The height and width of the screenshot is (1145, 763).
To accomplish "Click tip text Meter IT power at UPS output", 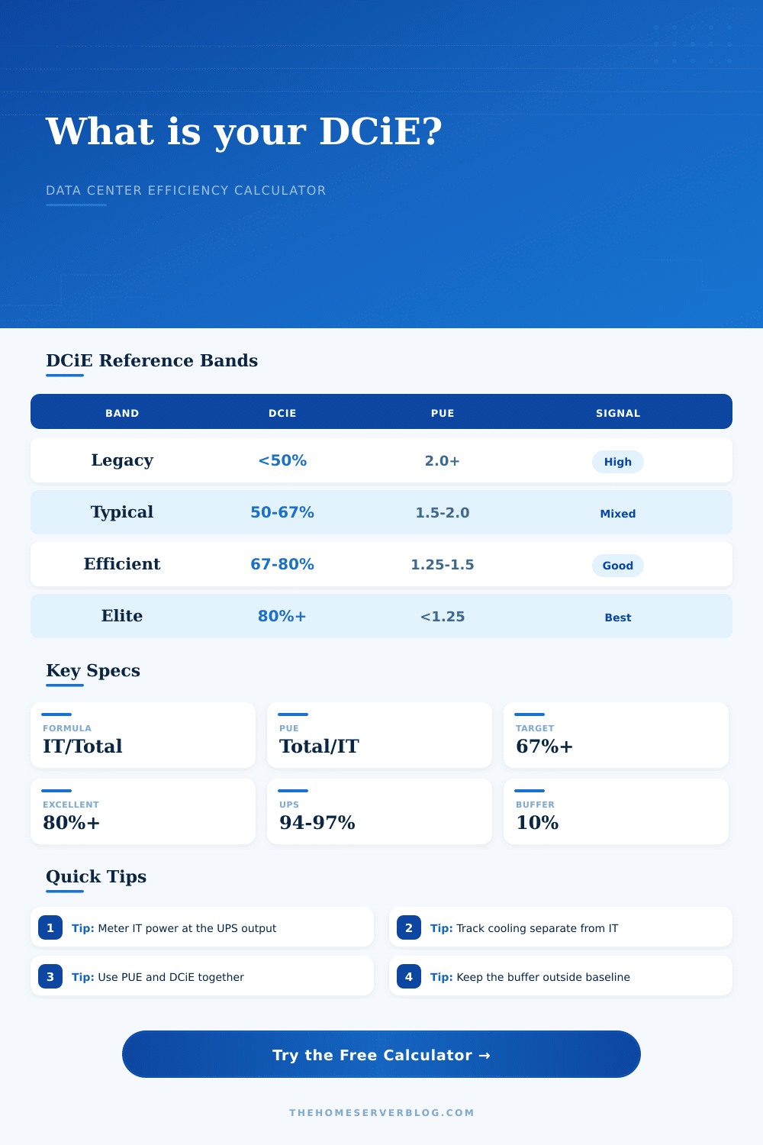I will [187, 928].
